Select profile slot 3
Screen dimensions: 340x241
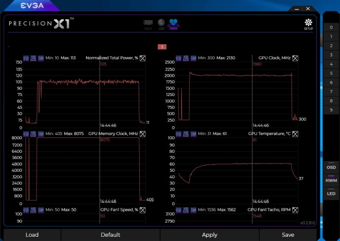[x=331, y=55]
